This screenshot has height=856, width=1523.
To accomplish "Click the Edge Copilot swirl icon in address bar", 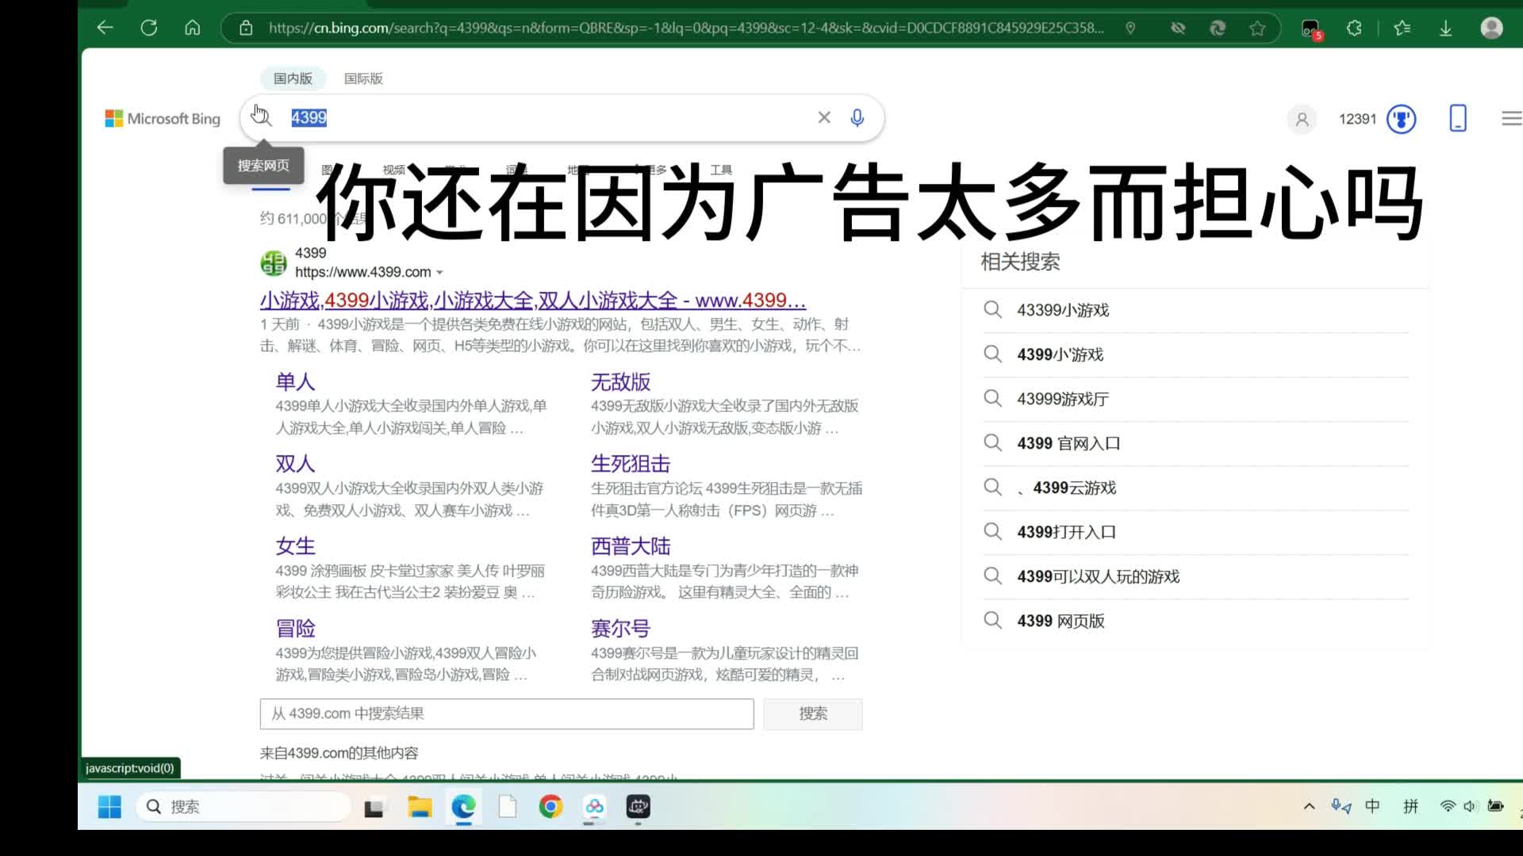I will (1218, 28).
